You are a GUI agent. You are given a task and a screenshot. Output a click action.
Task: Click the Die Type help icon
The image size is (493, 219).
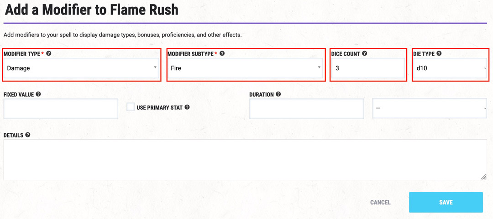[x=439, y=54]
